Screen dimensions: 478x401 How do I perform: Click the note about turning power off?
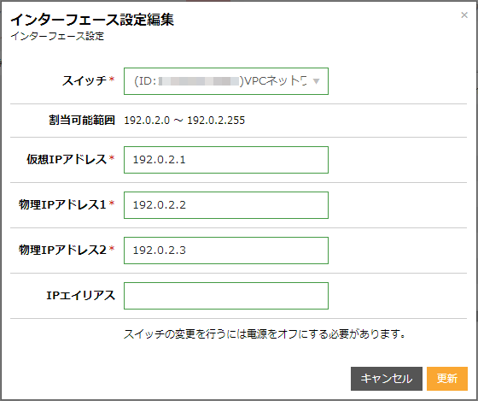[x=265, y=333]
